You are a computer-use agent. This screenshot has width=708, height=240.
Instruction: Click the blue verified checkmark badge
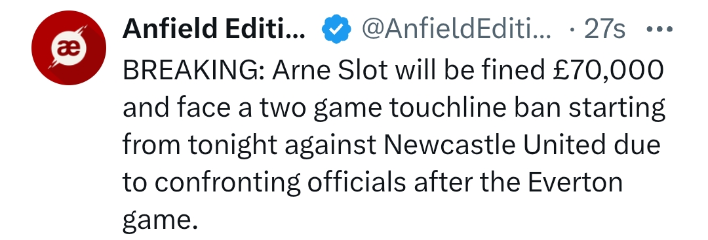click(x=336, y=30)
